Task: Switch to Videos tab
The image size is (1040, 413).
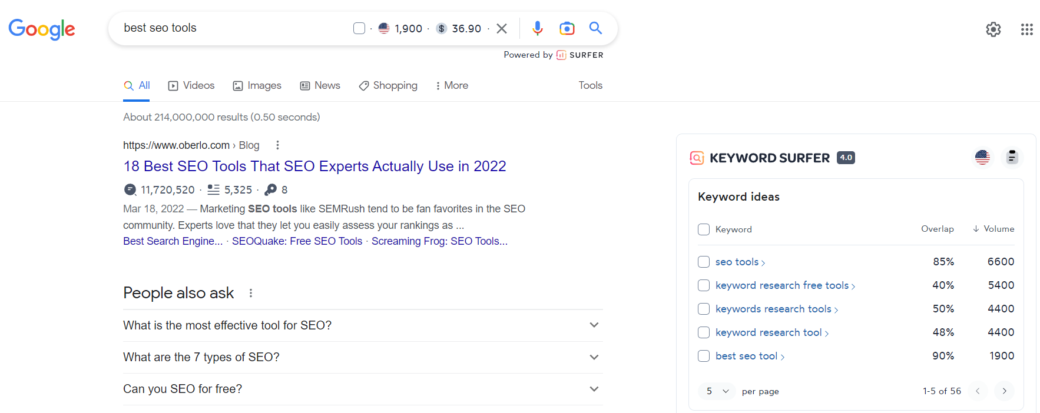Action: [191, 85]
